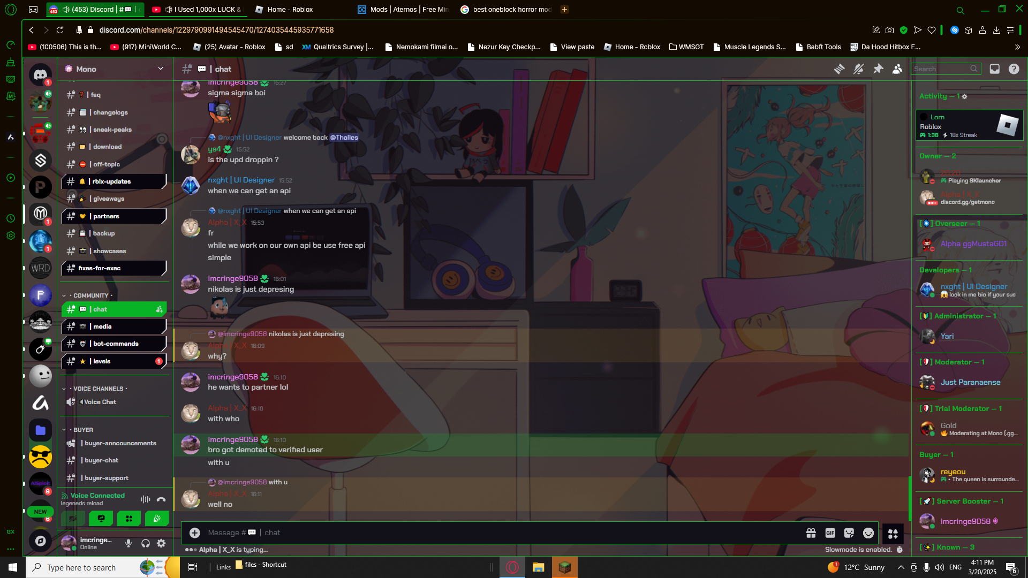Toggle the member list visibility

[x=897, y=69]
